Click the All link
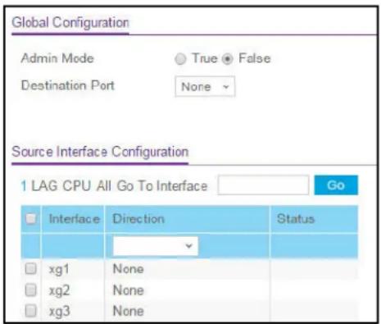 (104, 186)
